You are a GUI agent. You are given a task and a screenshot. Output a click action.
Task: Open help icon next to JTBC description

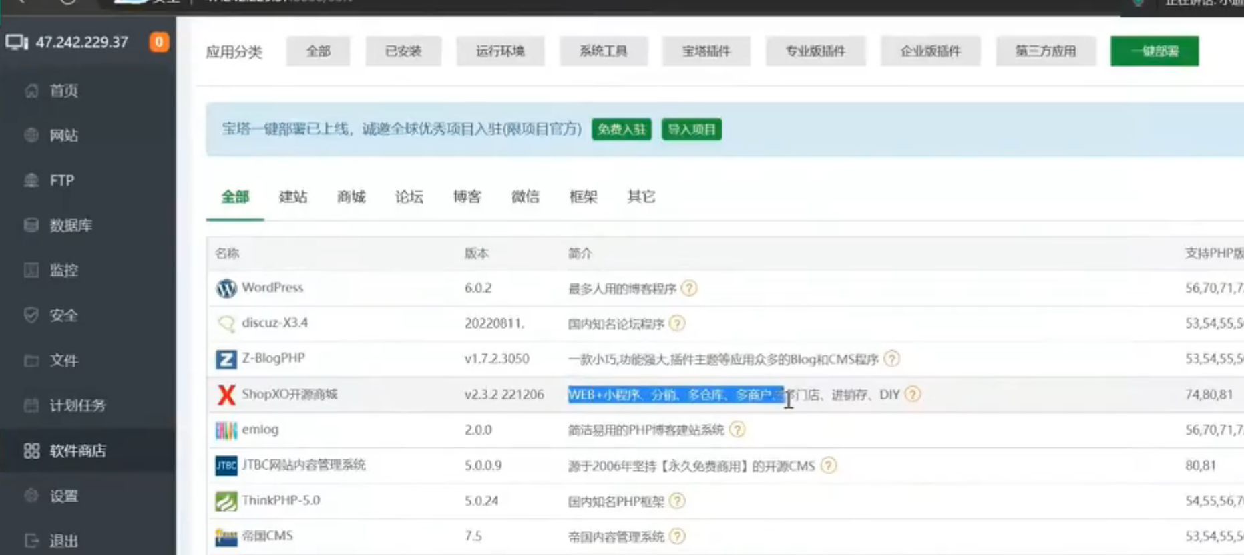[x=829, y=465]
